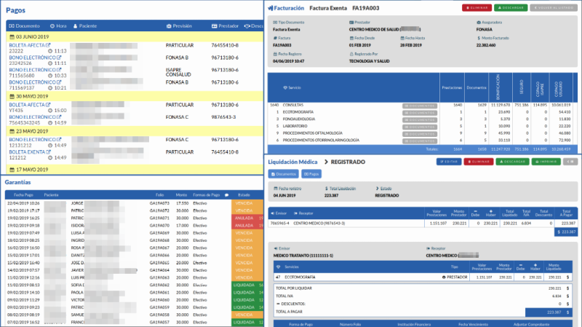Open external link icon of BONO ELECTRÓNICO 711565680

[x=59, y=70]
